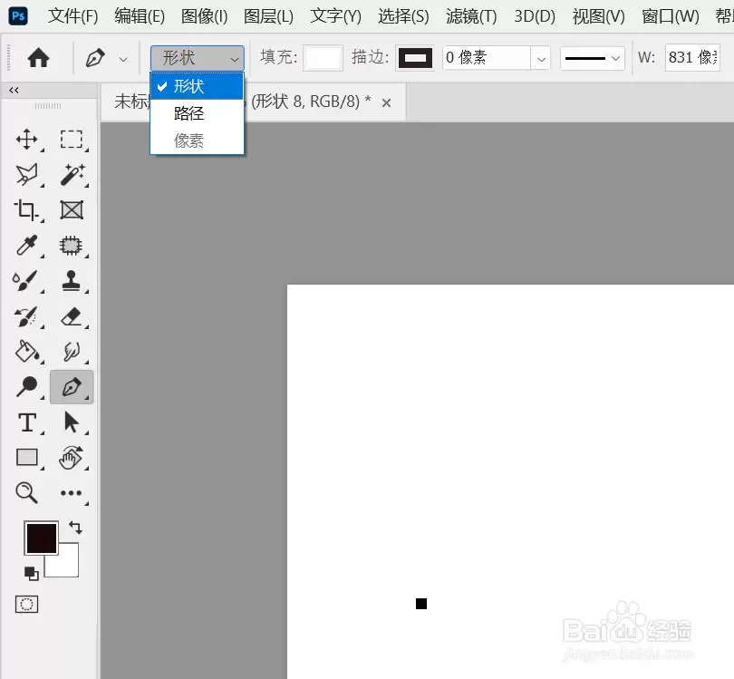Open the 视图(V) menu

(598, 16)
